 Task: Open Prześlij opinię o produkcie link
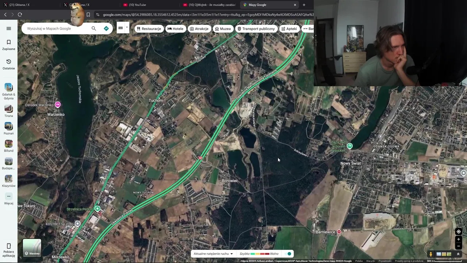(x=409, y=261)
